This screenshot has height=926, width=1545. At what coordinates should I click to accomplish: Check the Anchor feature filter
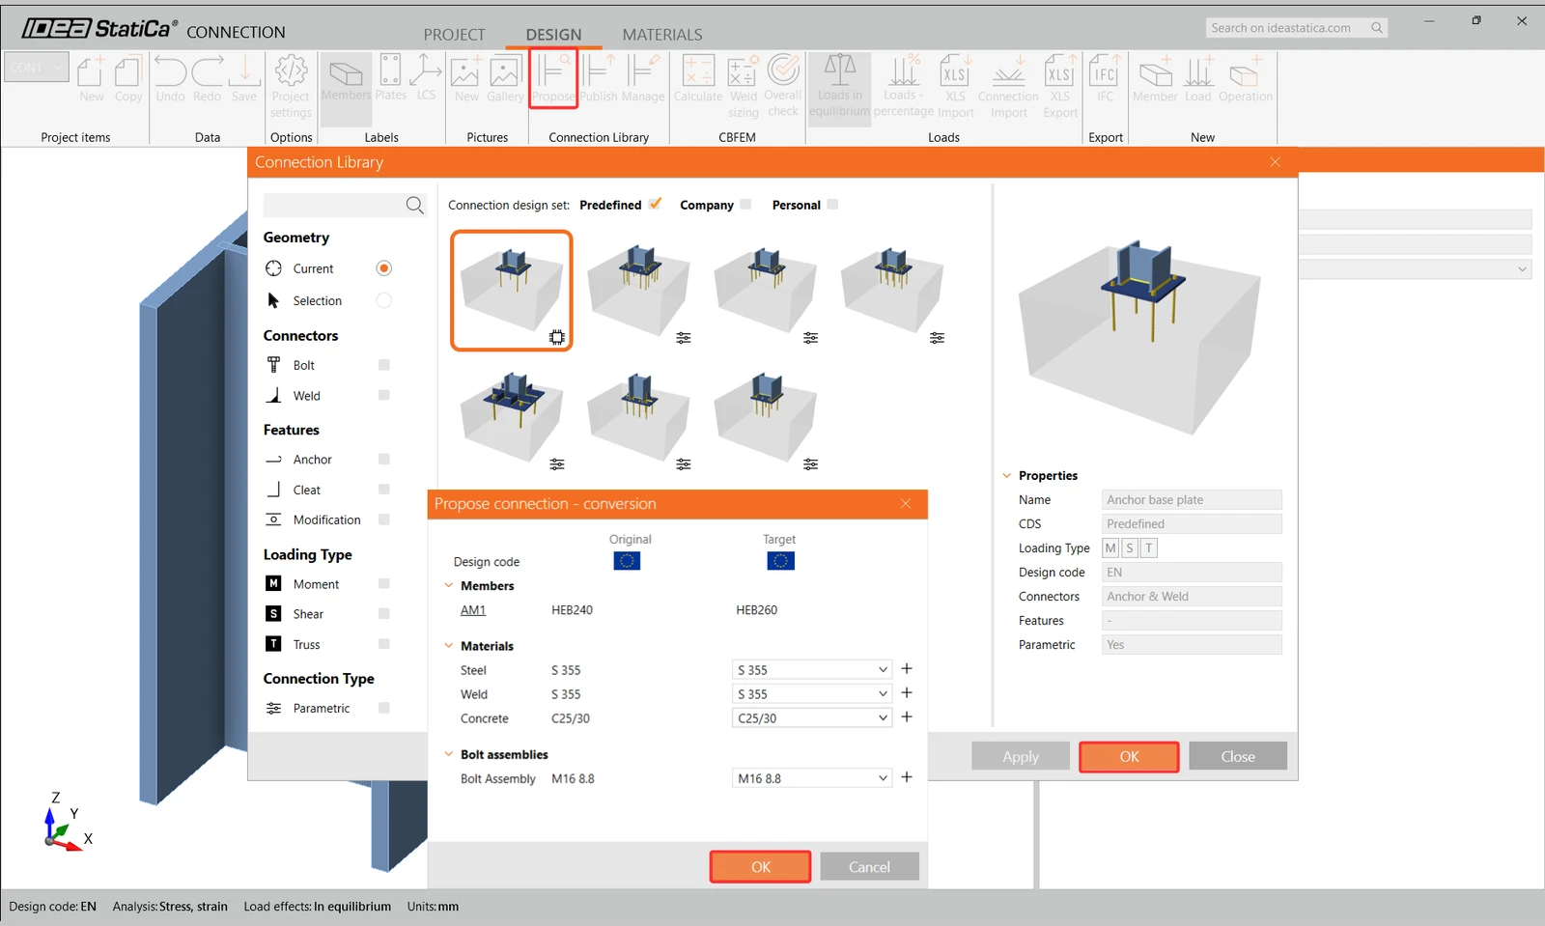[x=384, y=459]
